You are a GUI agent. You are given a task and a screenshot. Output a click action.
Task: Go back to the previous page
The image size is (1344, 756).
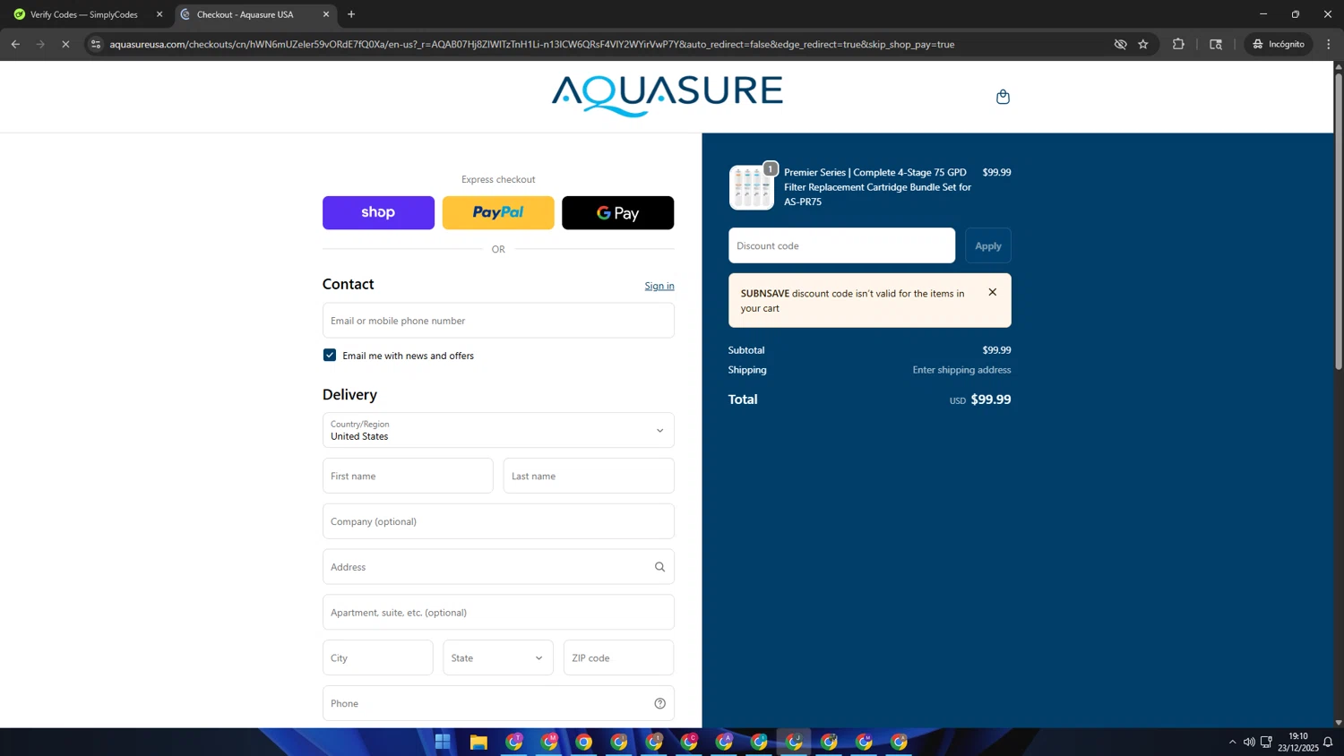15,44
